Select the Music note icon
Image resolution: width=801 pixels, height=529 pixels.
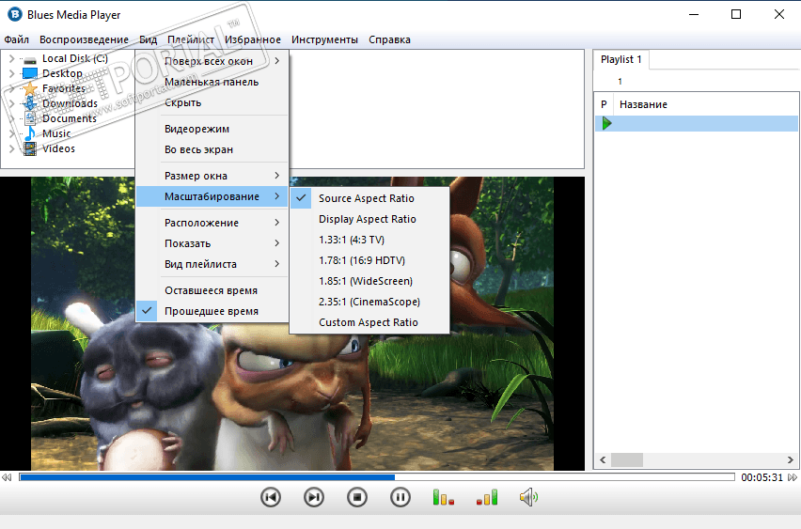[30, 133]
